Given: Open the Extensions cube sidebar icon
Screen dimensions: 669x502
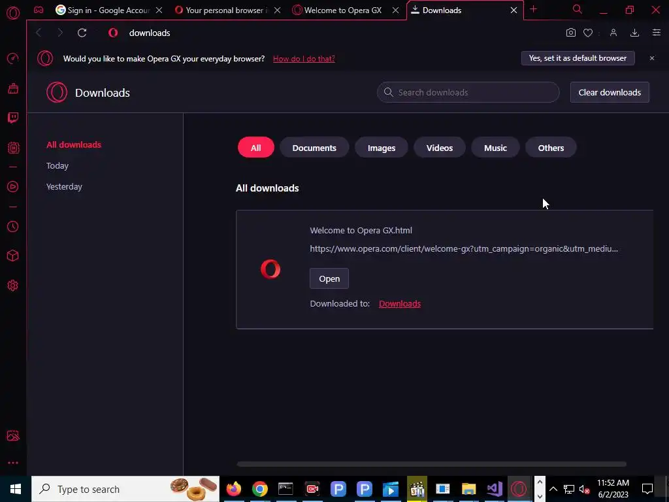Looking at the screenshot, I should tap(13, 256).
